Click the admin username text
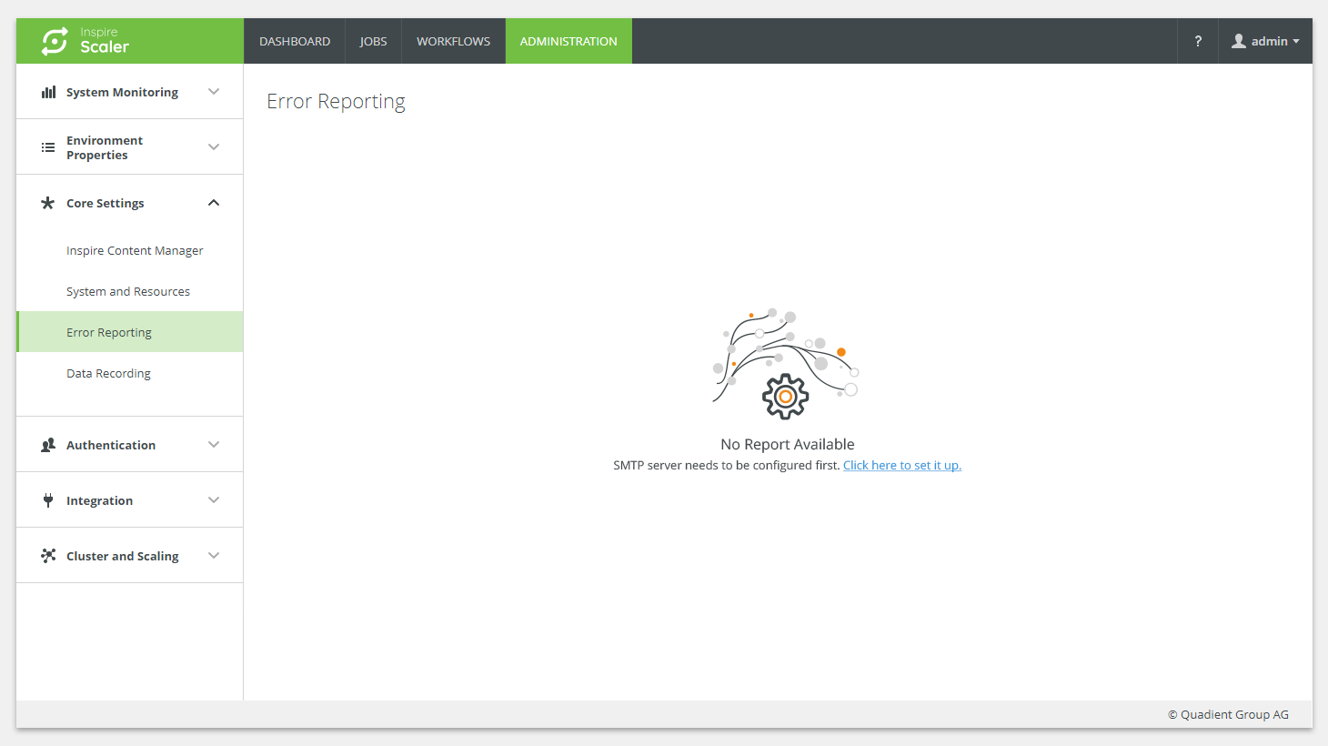This screenshot has width=1328, height=746. [1269, 41]
